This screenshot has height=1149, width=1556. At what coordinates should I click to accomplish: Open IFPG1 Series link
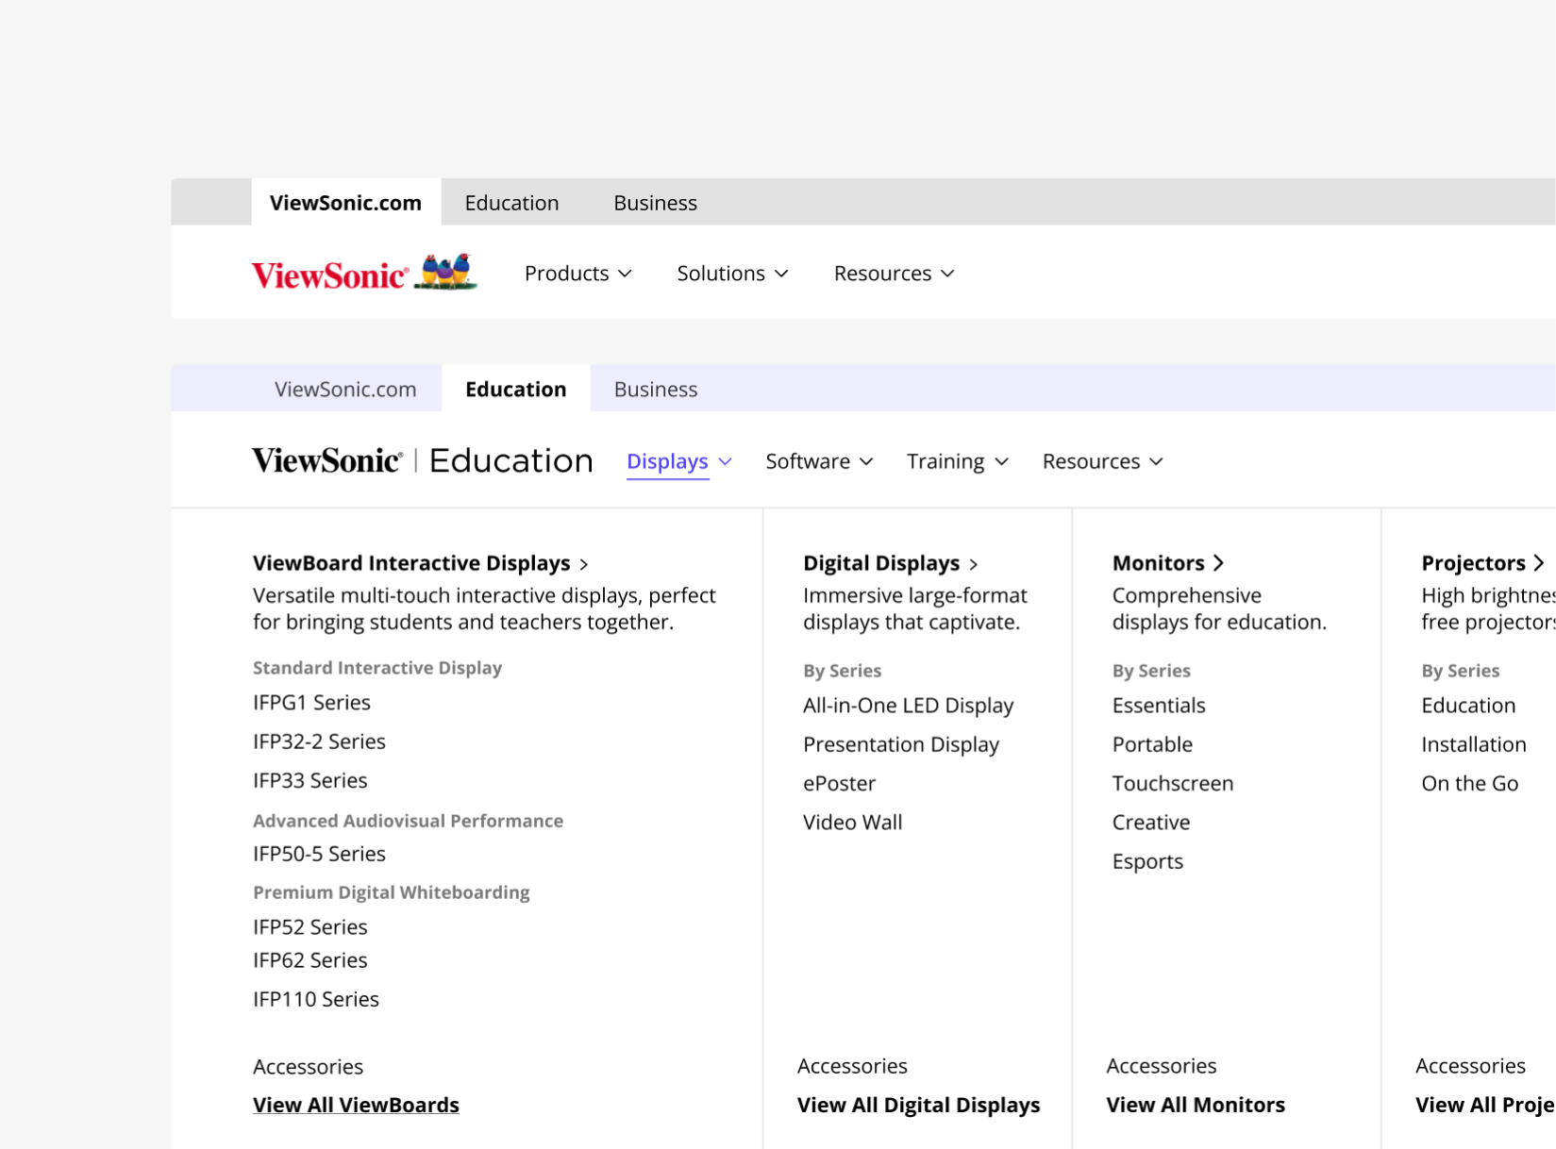tap(311, 702)
